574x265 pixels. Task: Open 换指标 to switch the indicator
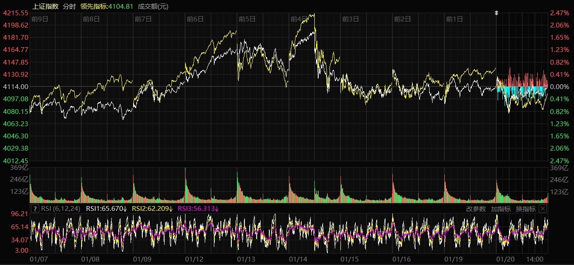(x=526, y=209)
